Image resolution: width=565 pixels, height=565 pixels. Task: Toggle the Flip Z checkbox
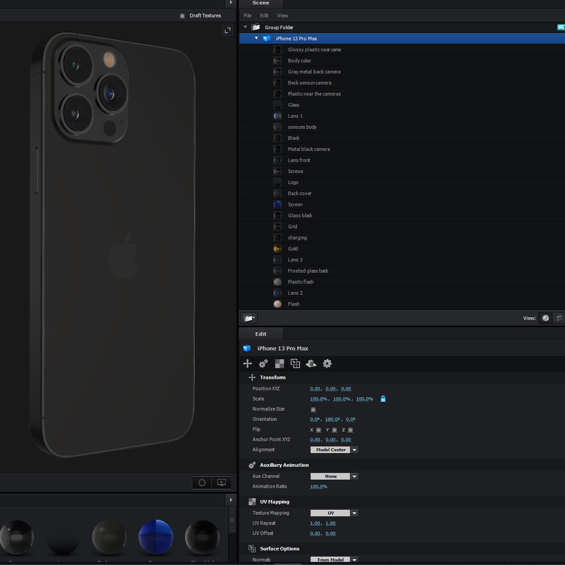pos(350,430)
